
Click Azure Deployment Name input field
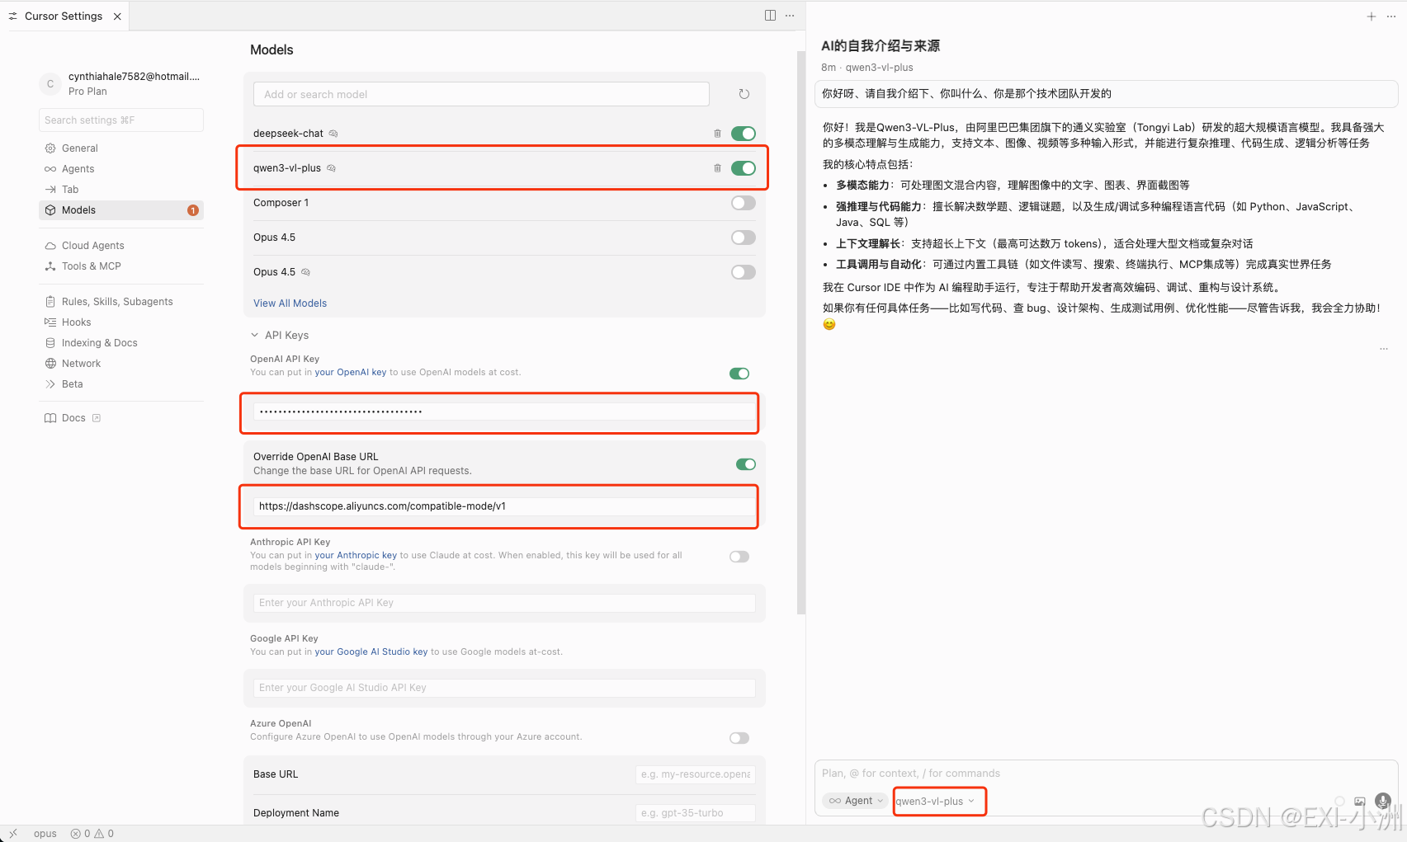pyautogui.click(x=696, y=813)
